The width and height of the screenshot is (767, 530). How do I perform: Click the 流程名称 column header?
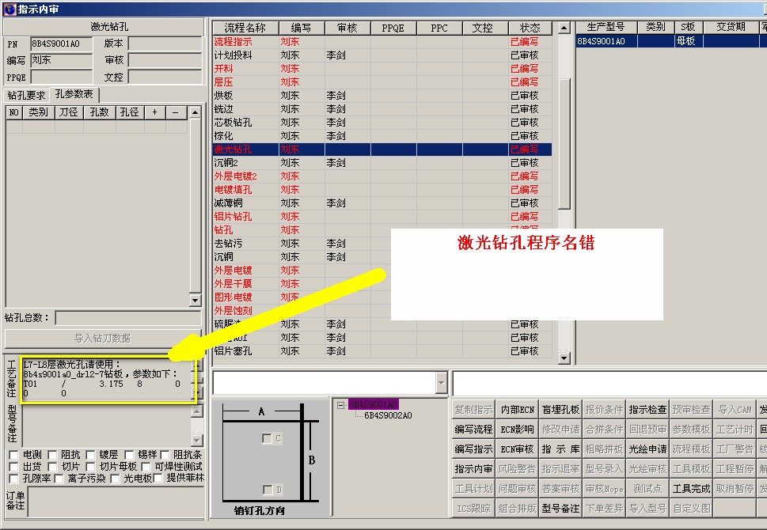[245, 28]
